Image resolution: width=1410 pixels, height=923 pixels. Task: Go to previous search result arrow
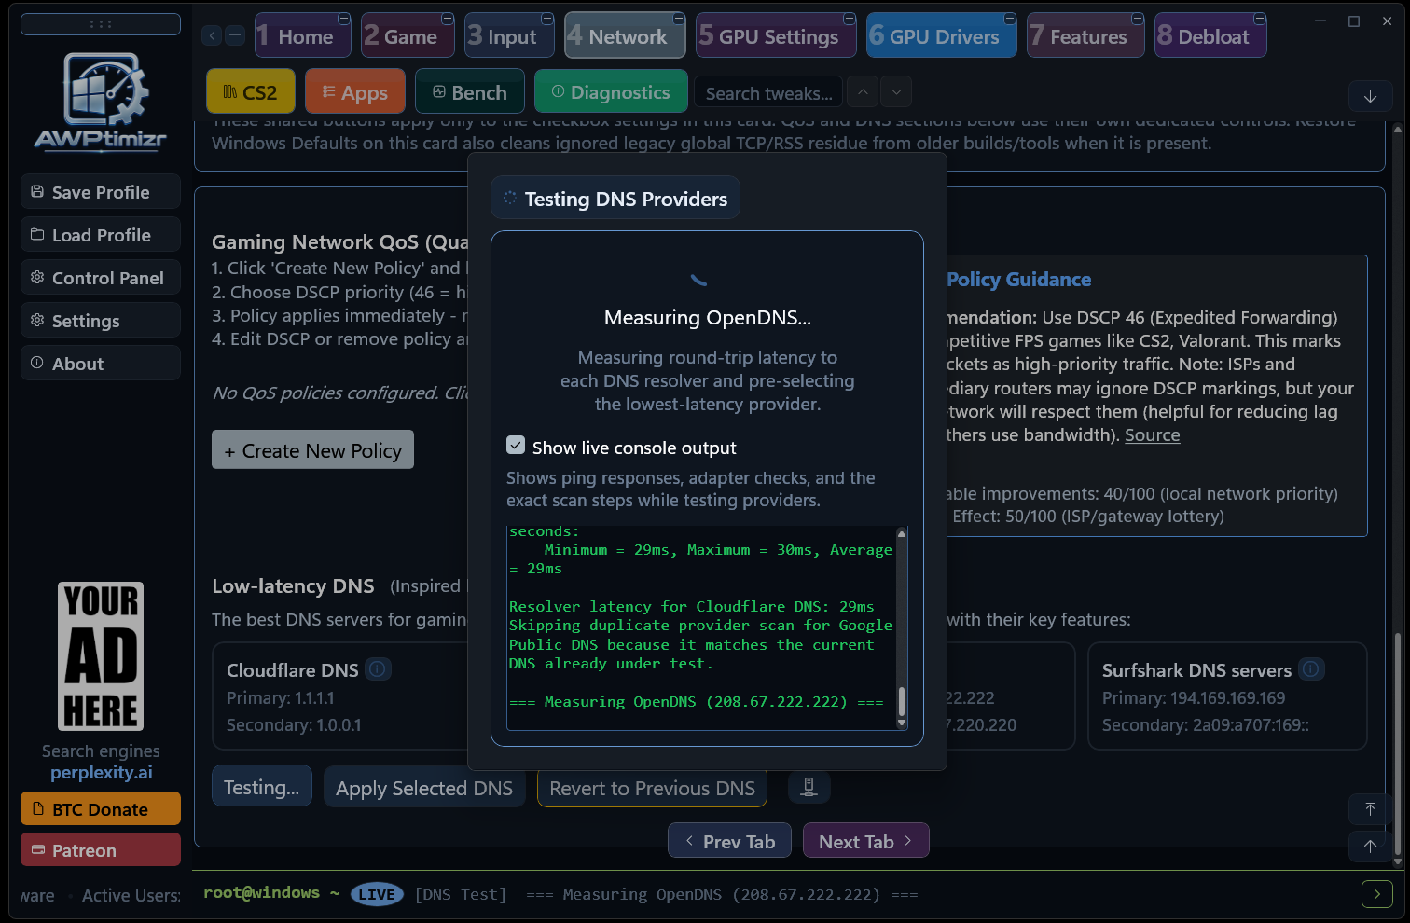[x=863, y=91]
